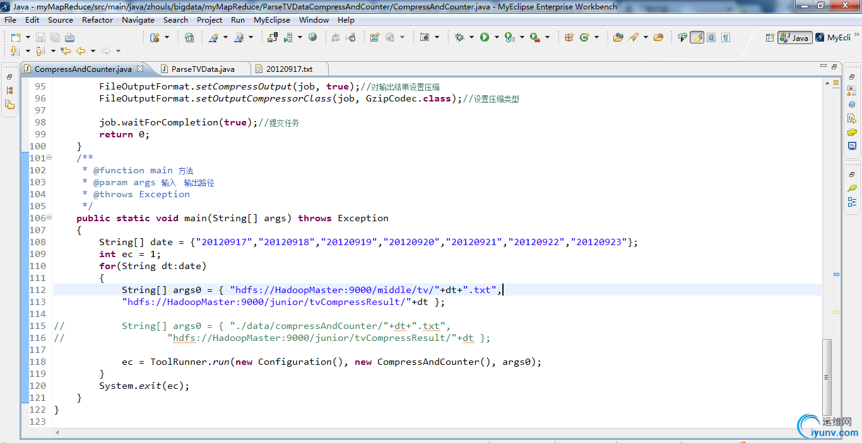Click line number 112 in gutter

click(x=38, y=290)
